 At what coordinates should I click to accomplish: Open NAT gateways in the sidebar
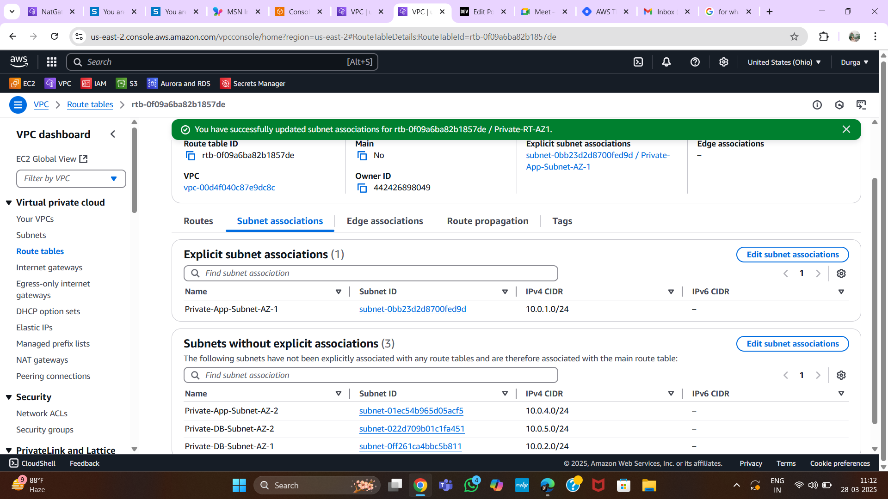point(42,360)
